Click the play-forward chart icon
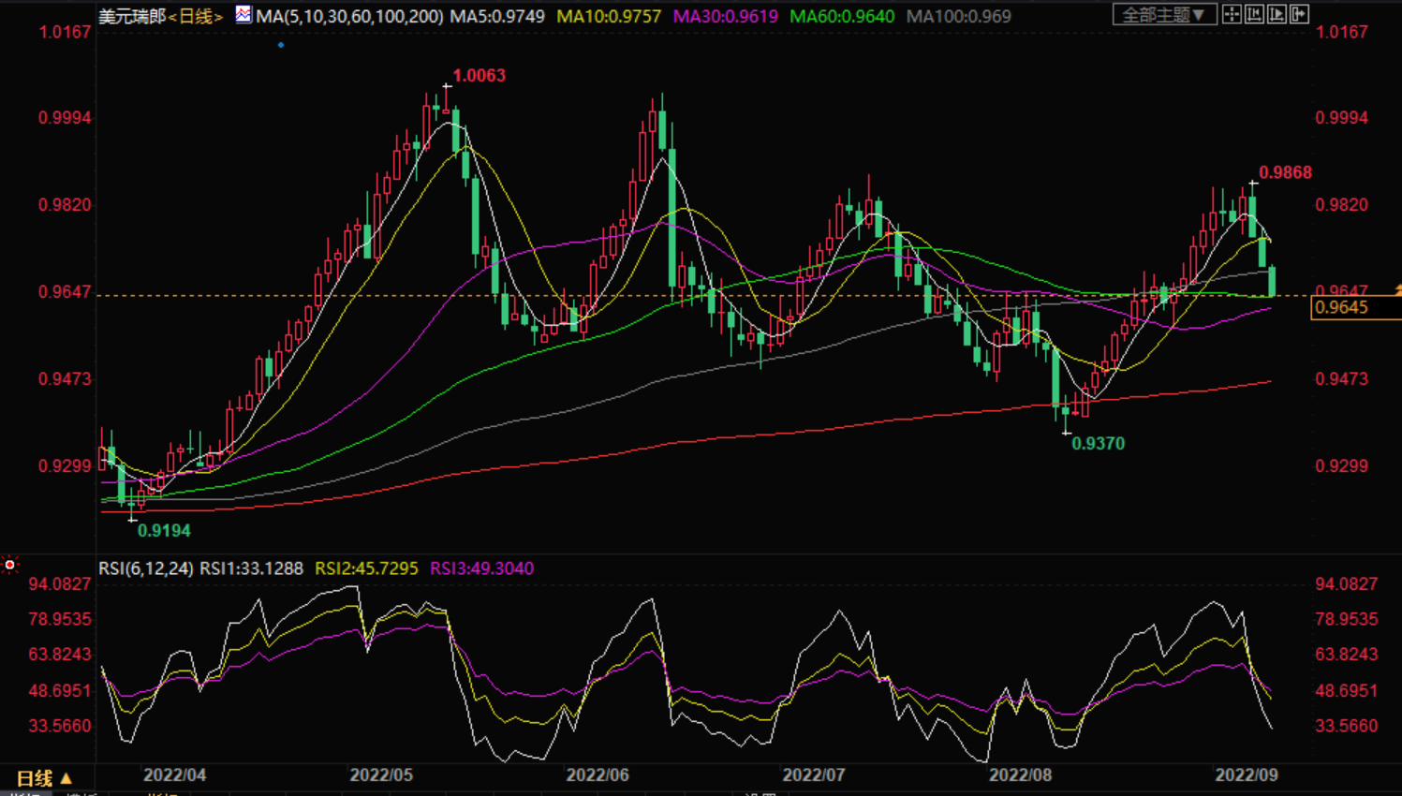Image resolution: width=1402 pixels, height=796 pixels. click(x=1277, y=14)
